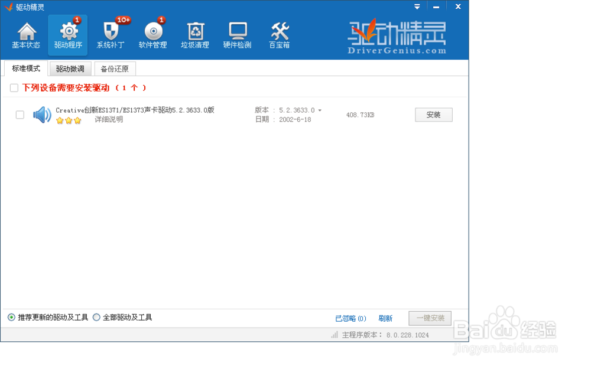Viewport: 591px width, 369px height.
Task: Tick the checkbox beside the Creative driver
Action: [x=21, y=115]
